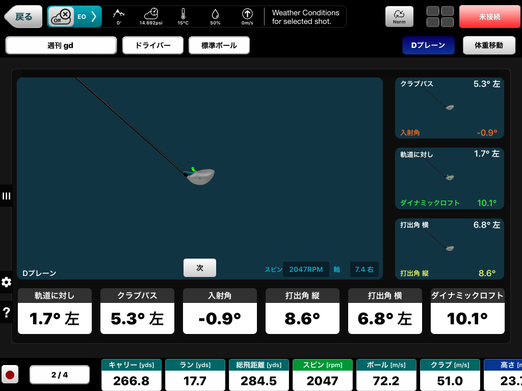Toggle the Norm normalization button
This screenshot has height=391, width=522.
pyautogui.click(x=399, y=17)
